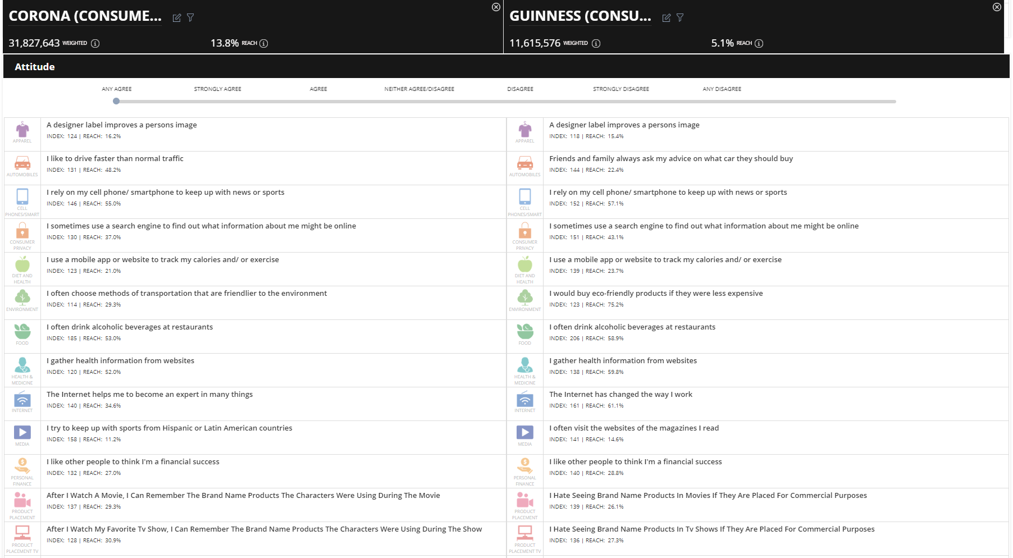
Task: Click 'I often visit the websites of the magazines'
Action: coord(634,428)
